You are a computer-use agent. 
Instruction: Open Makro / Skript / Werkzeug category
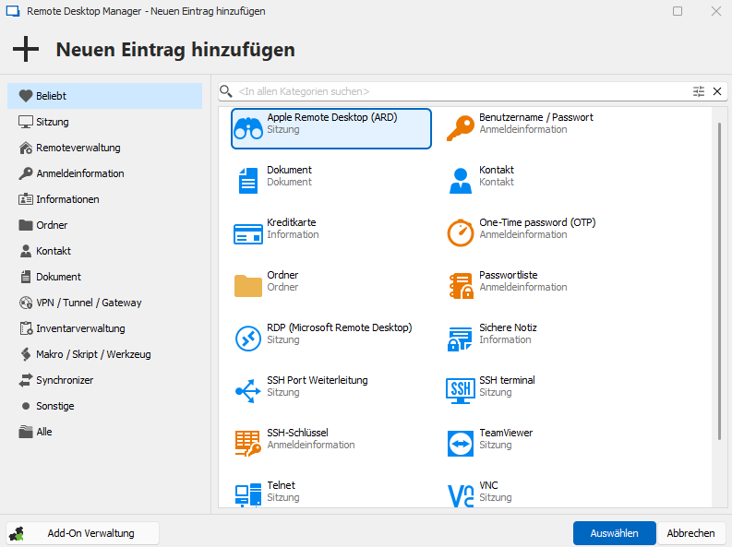point(104,354)
